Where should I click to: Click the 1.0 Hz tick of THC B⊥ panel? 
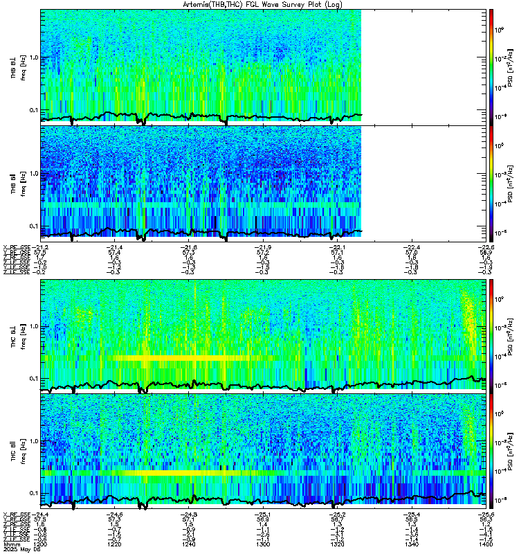33,326
